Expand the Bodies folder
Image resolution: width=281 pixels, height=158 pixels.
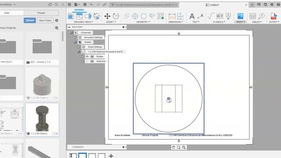tap(82, 57)
